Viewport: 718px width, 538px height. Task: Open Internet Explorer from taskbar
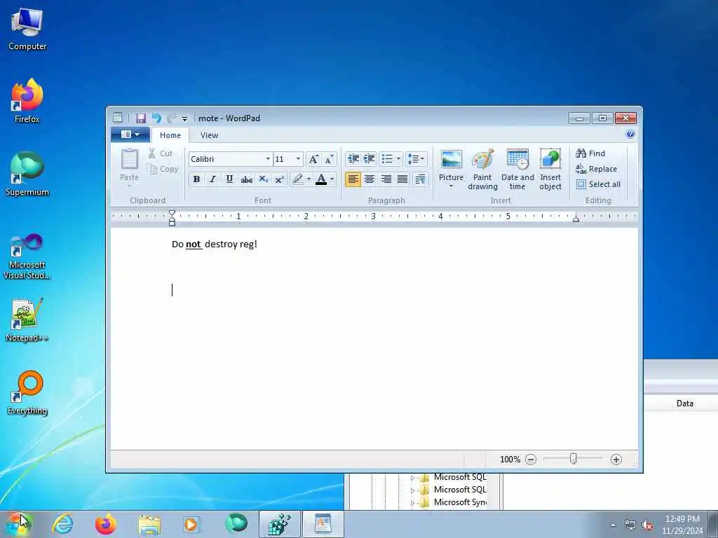coord(62,524)
